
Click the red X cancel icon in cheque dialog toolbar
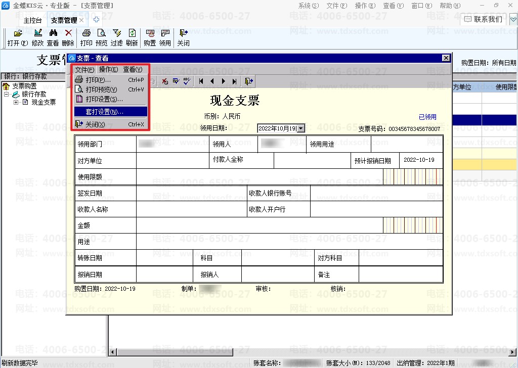pos(165,81)
